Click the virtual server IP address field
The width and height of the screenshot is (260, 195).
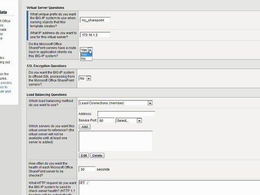coord(95,35)
